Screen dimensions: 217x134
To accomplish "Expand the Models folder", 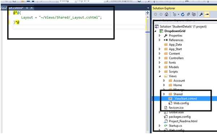I will click(159, 67).
